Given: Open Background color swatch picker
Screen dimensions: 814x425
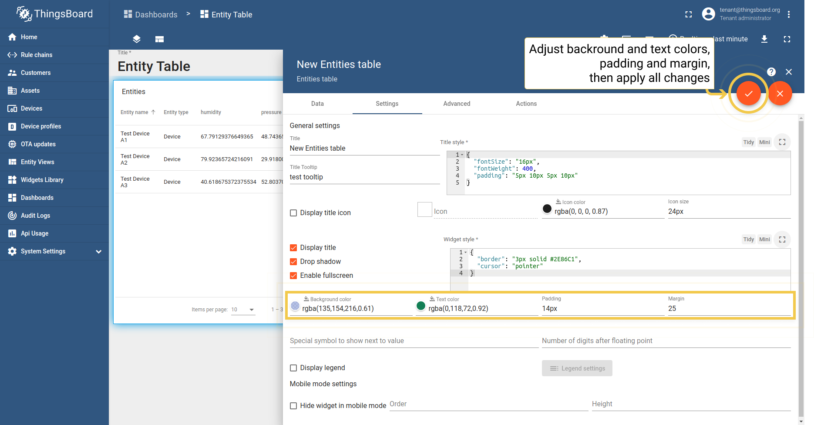Looking at the screenshot, I should tap(295, 306).
